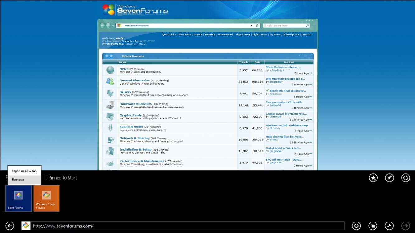Click the Back arrow button in the bottom bar
415x233 pixels.
click(10, 226)
